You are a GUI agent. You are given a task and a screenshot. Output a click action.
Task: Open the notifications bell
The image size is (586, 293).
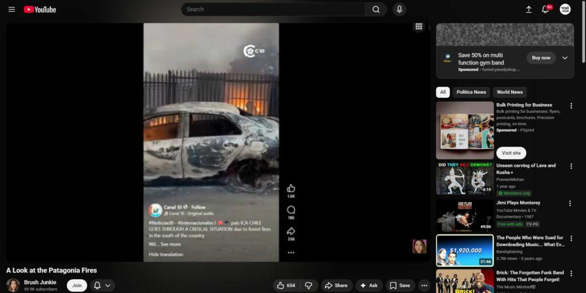tap(545, 9)
